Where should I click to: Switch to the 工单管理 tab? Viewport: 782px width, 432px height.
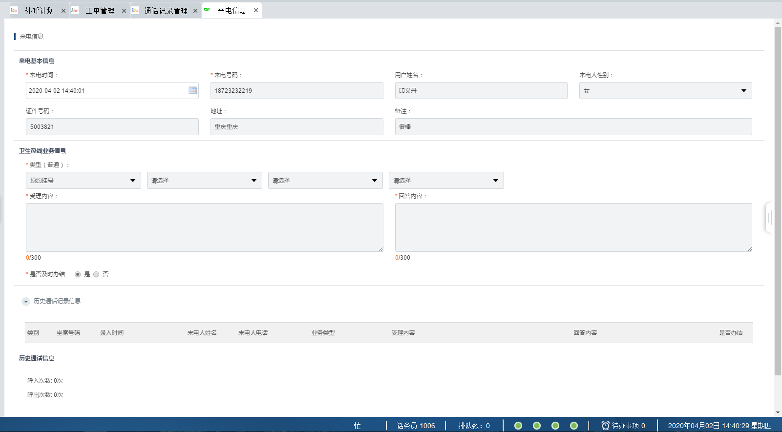(x=100, y=11)
